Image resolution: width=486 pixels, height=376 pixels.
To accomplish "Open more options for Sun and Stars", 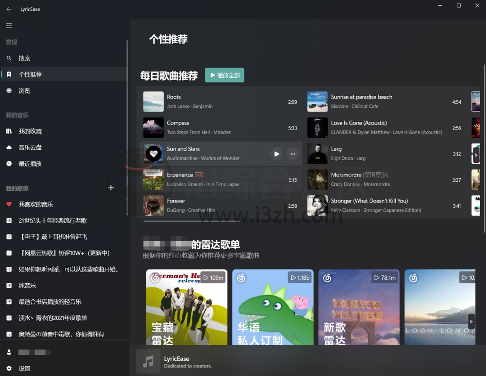I will [x=292, y=154].
